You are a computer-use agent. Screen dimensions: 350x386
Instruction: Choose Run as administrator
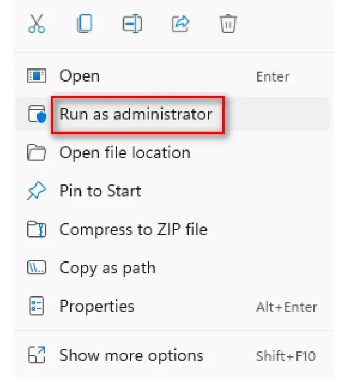(x=136, y=114)
